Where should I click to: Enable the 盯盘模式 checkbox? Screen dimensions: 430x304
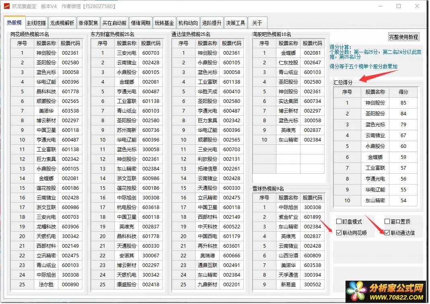pos(339,222)
